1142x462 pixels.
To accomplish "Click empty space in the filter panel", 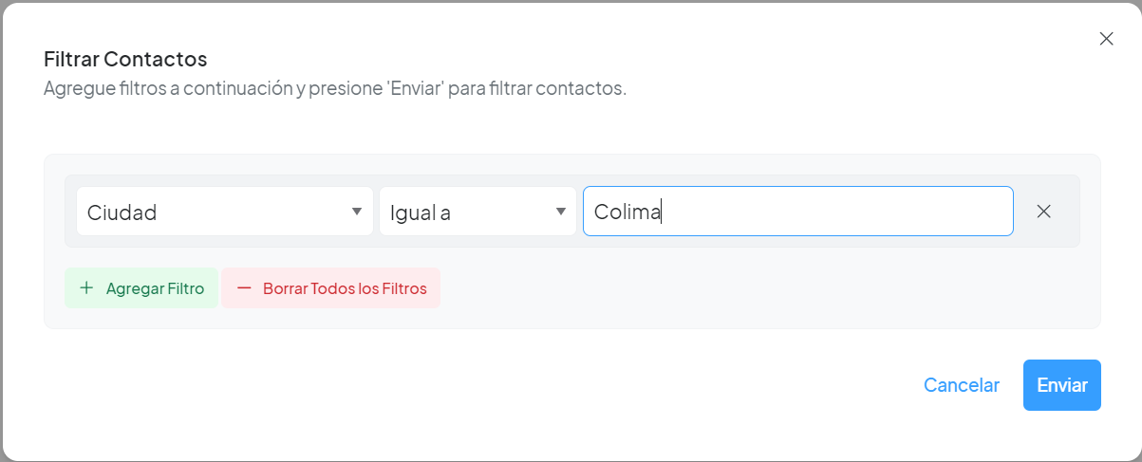I will 759,294.
